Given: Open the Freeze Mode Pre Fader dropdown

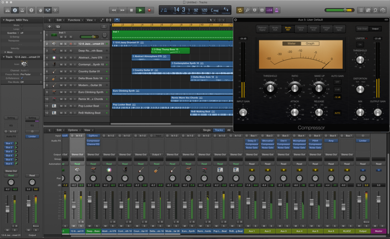Looking at the screenshot, I should click(x=31, y=74).
